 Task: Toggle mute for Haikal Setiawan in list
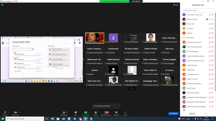(x=210, y=65)
